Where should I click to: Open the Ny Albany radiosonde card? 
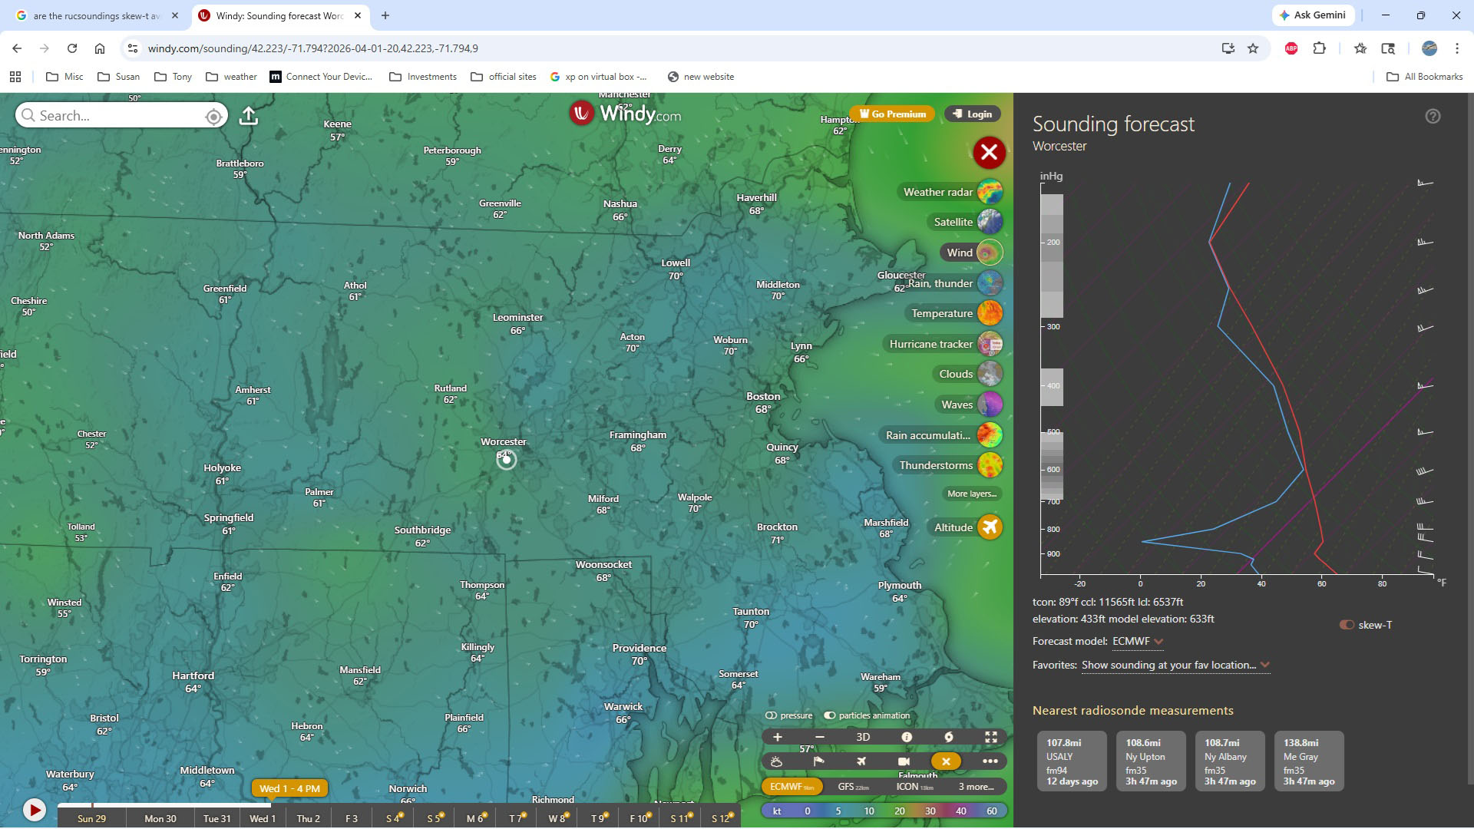(x=1230, y=761)
